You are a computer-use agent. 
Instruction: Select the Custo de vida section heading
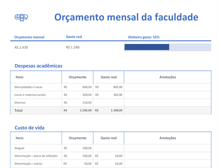coord(29,128)
